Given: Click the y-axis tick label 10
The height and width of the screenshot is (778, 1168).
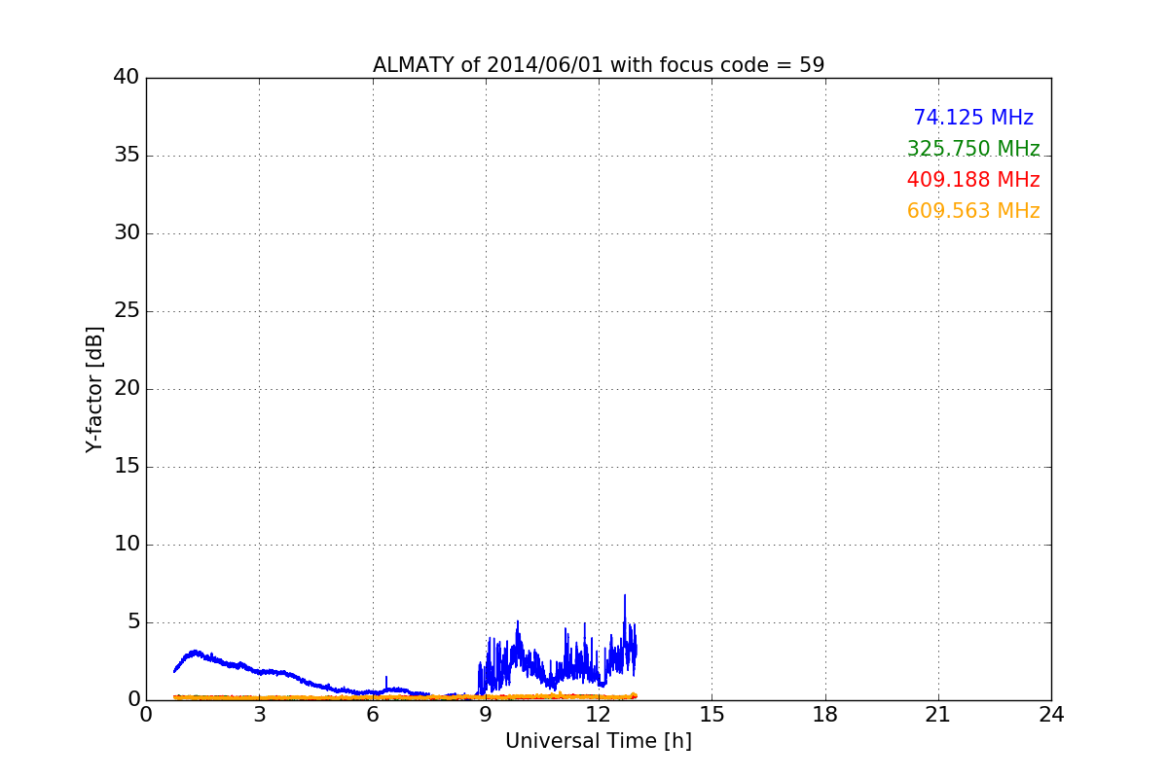Looking at the screenshot, I should (x=127, y=545).
